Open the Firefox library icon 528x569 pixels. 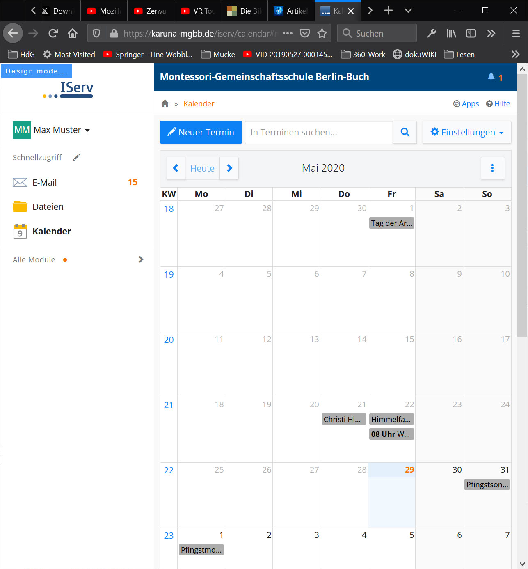point(451,33)
